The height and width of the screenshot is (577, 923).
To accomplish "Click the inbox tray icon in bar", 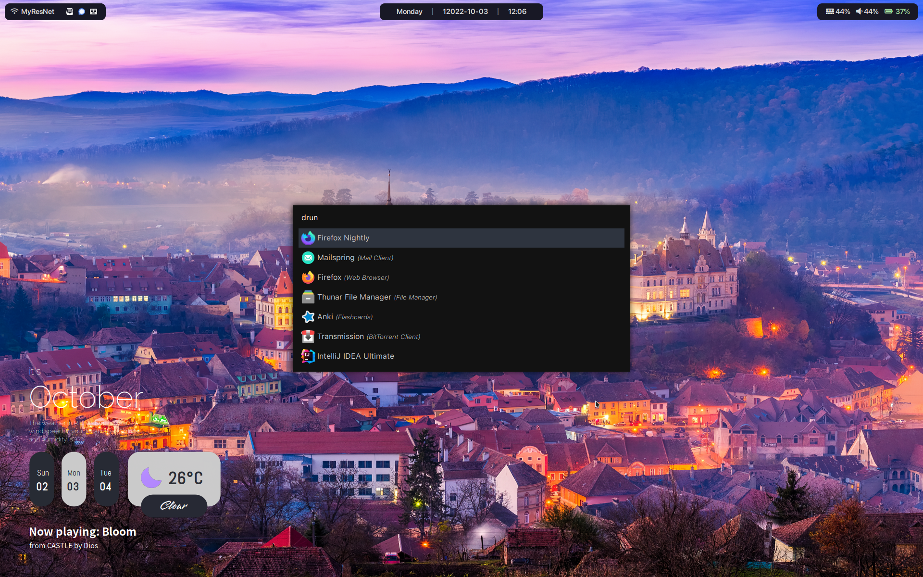I will 70,12.
